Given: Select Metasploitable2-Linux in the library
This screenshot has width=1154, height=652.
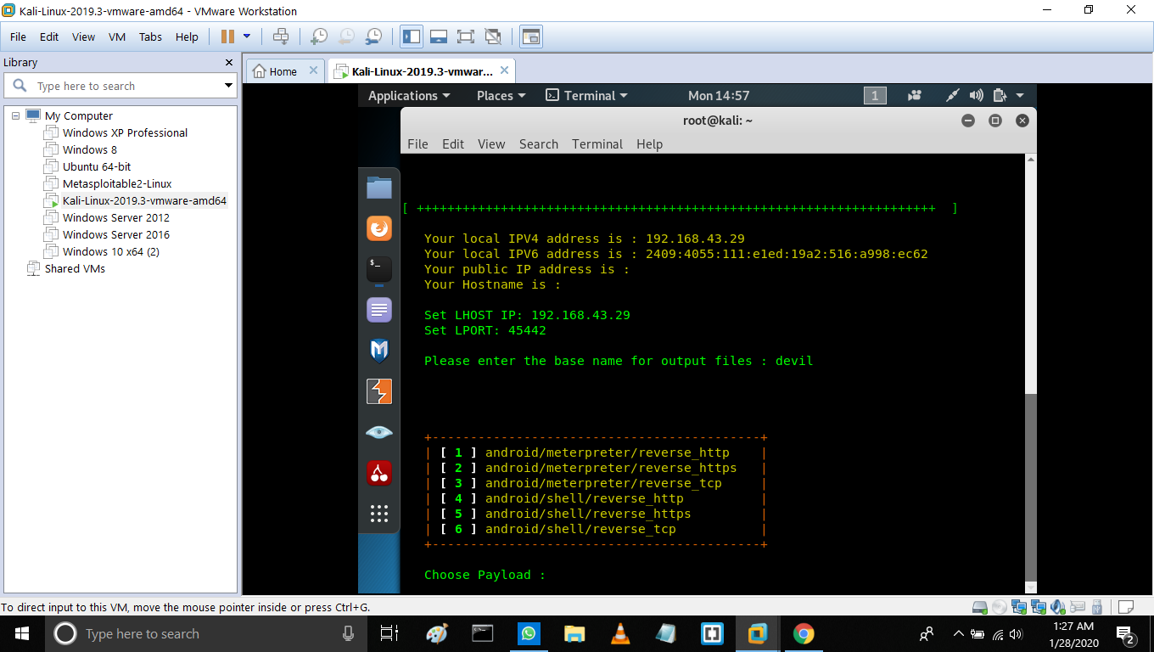Looking at the screenshot, I should tap(117, 183).
